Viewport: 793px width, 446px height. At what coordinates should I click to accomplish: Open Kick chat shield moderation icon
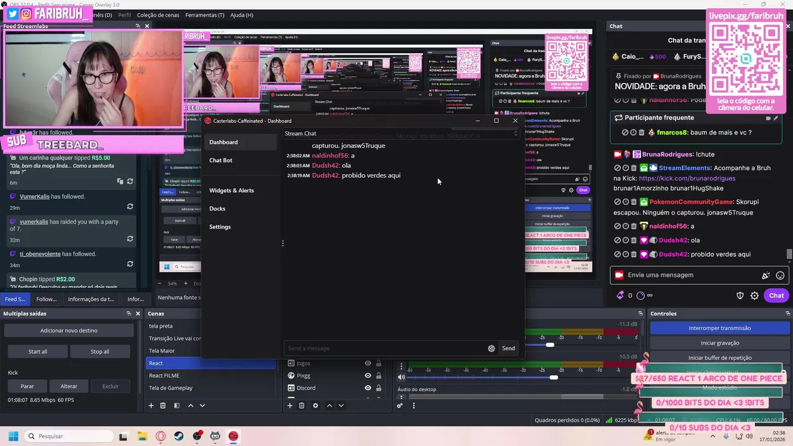point(740,295)
